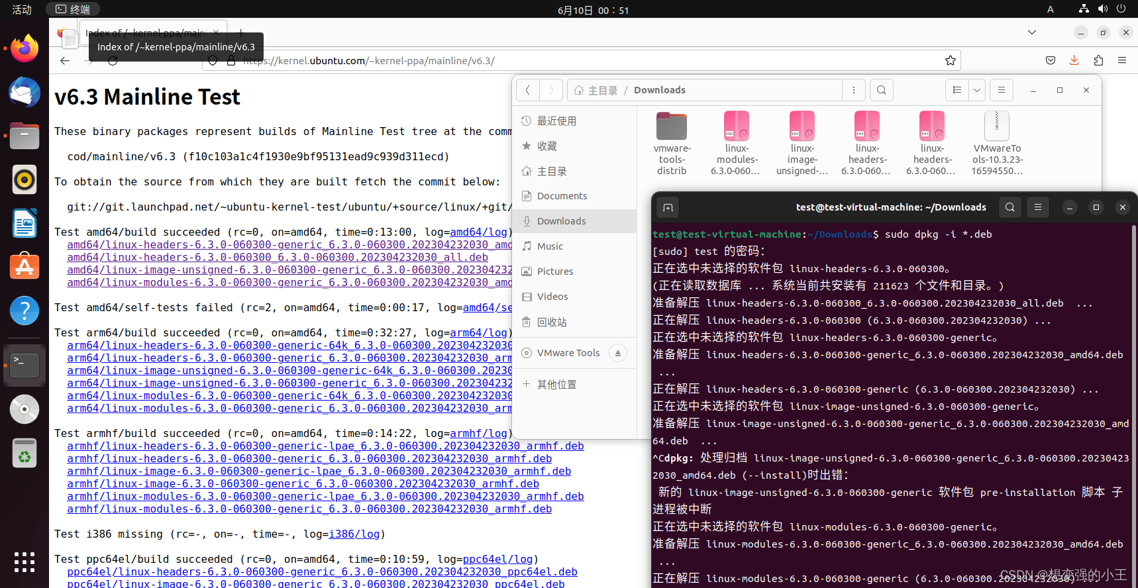Open the arm64/log link
1138x588 pixels.
pyautogui.click(x=478, y=332)
